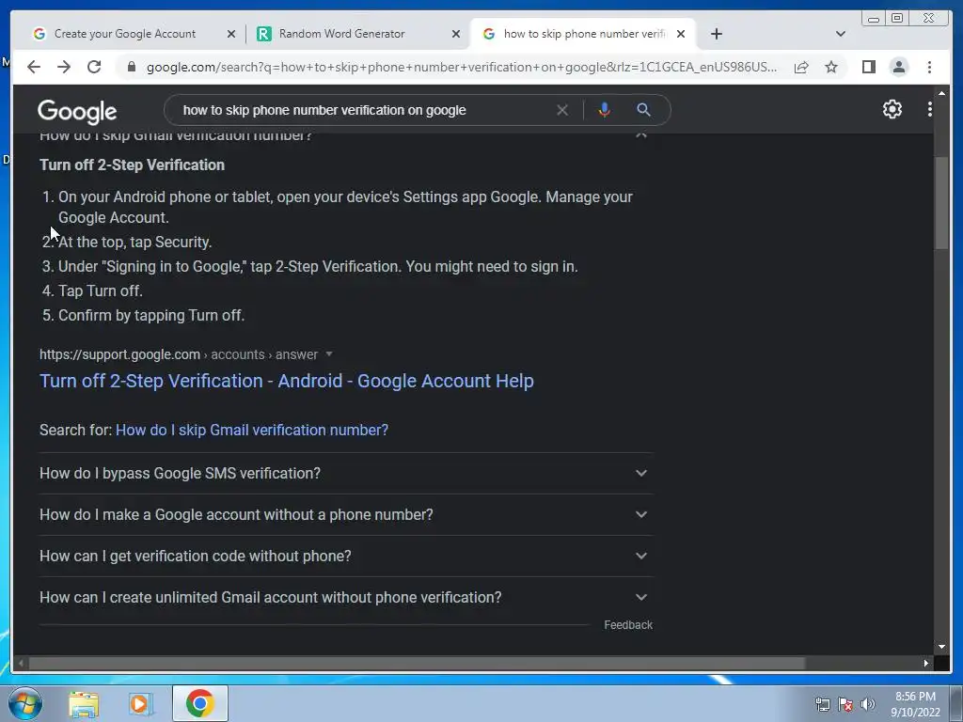
Task: Open the volume control in system tray
Action: (867, 704)
